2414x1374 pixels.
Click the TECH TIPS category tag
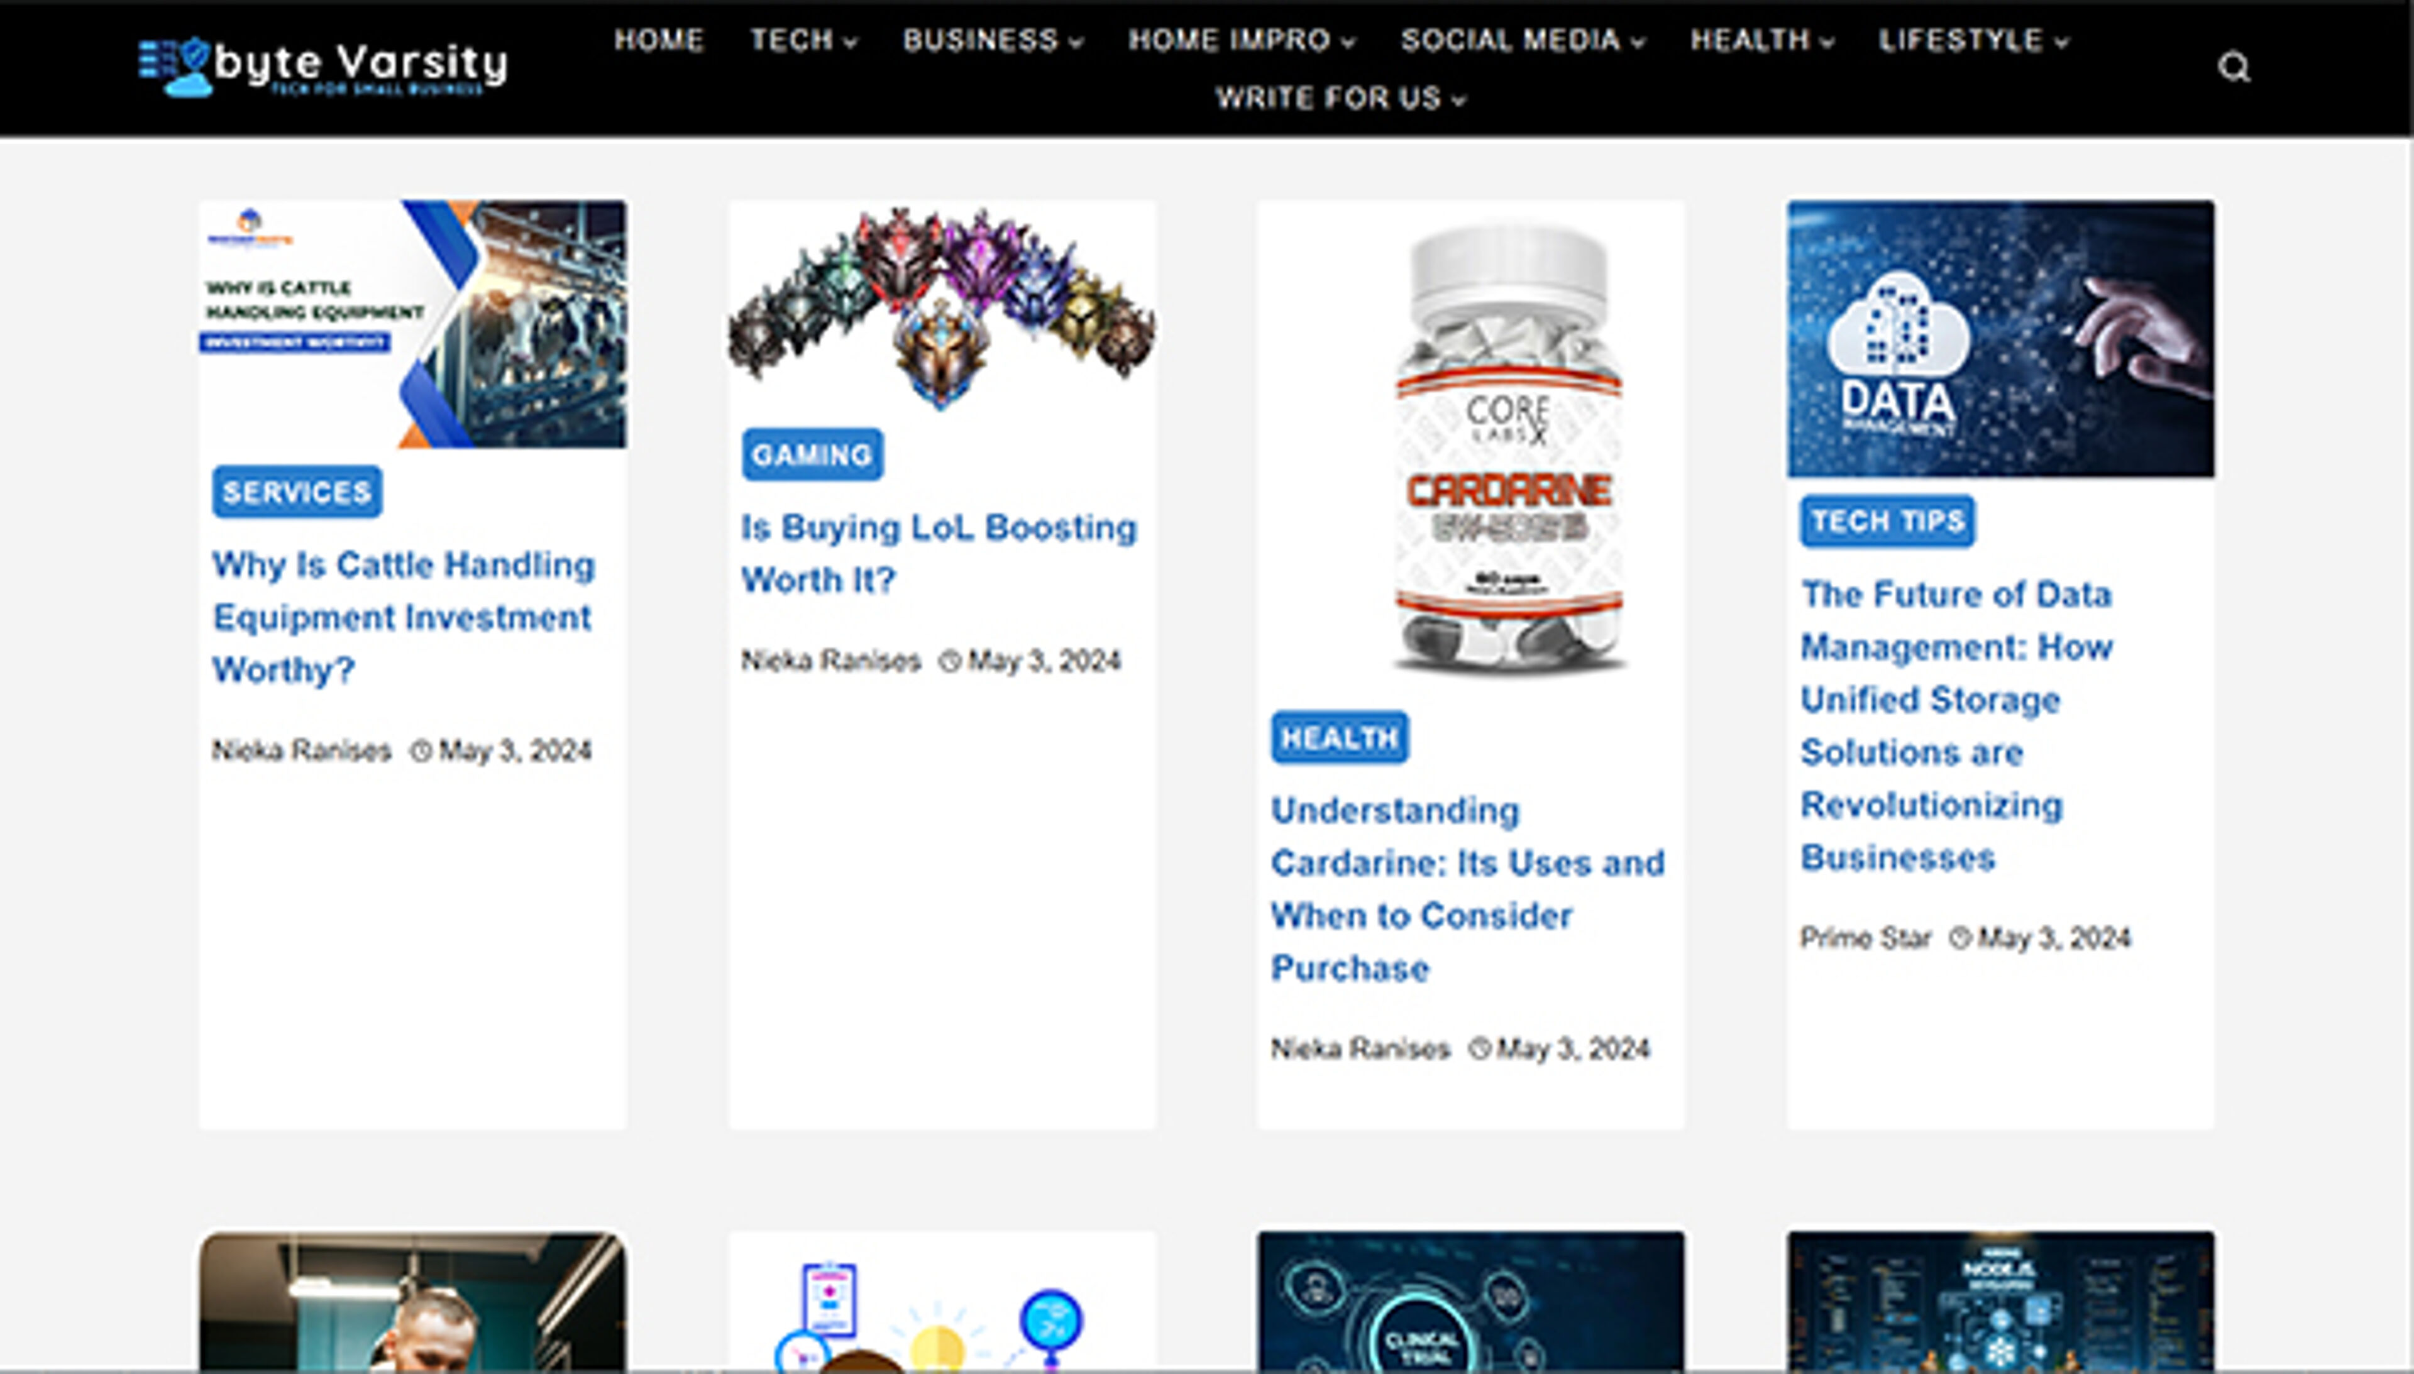[x=1887, y=521]
